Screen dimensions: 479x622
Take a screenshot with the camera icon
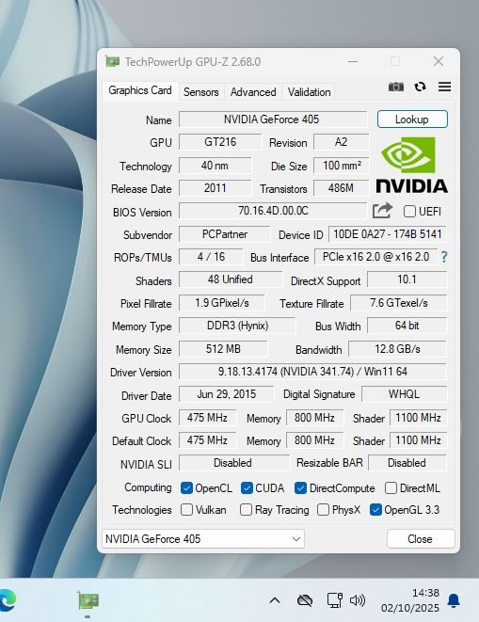click(x=395, y=87)
